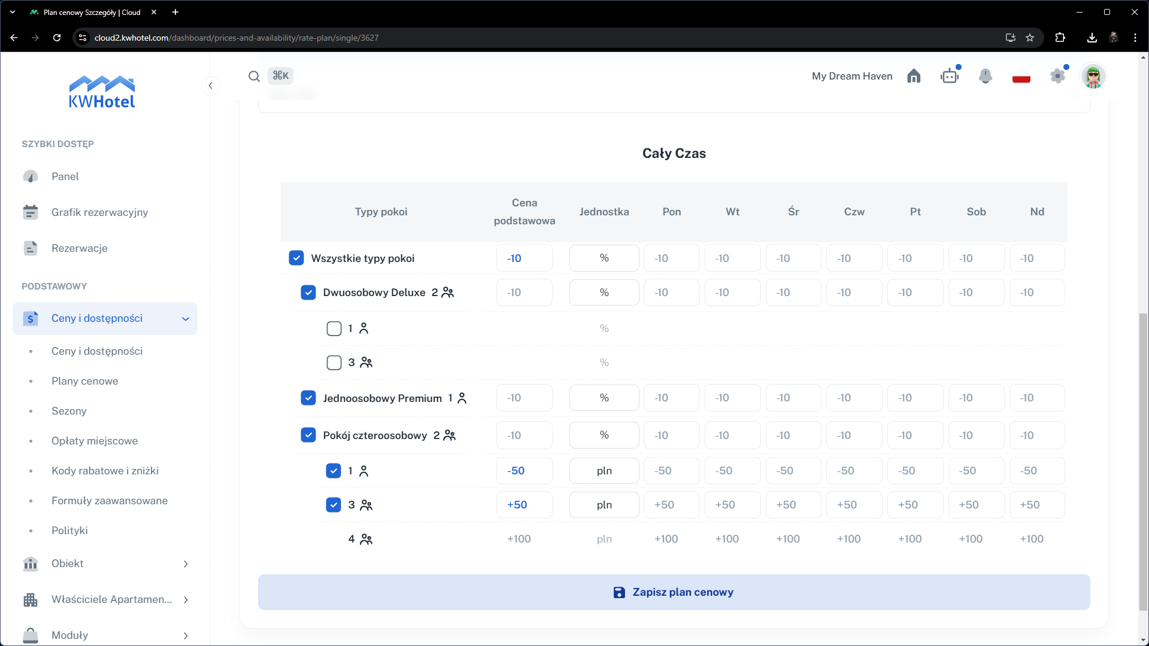The height and width of the screenshot is (646, 1149).
Task: Open Grafik rezerwacyjny link
Action: [99, 212]
